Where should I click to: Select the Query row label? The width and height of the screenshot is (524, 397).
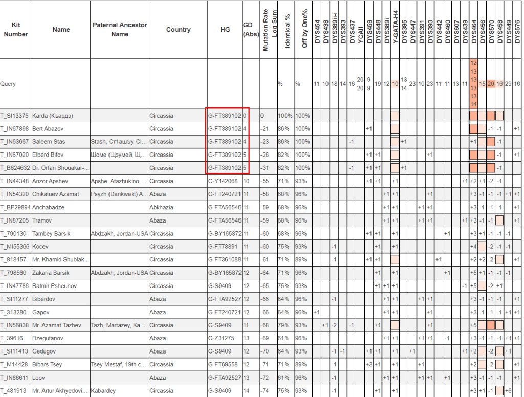[9, 84]
